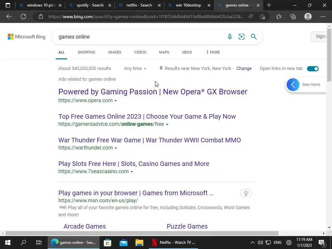Viewport: 332px width, 249px height.
Task: Click the browser address bar URL
Action: (146, 17)
